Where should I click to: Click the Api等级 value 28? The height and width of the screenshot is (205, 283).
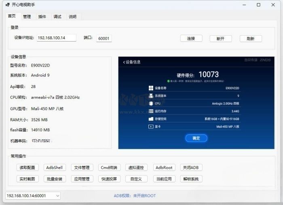coord(33,86)
